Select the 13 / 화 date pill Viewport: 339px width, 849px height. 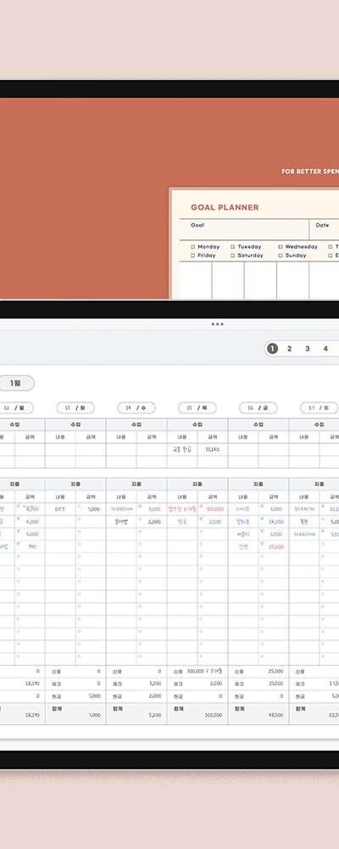75,408
